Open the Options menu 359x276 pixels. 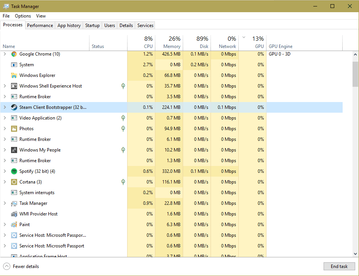coord(23,16)
